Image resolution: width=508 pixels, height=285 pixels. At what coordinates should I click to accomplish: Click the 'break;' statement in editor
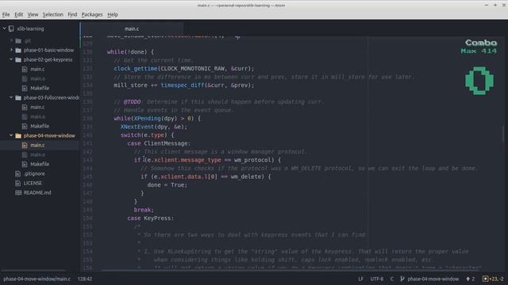[144, 210]
